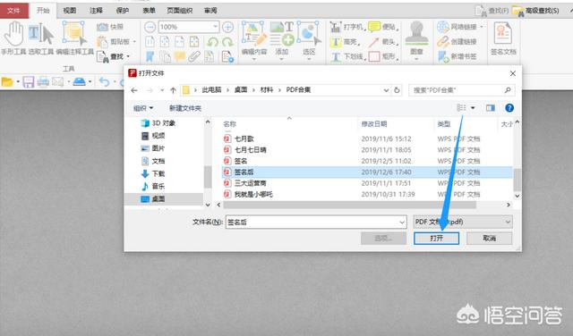
Task: Activate the Edit Comments tool (编辑注释工具)
Action: (74, 38)
